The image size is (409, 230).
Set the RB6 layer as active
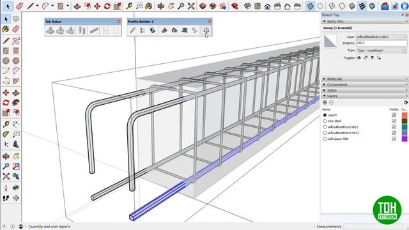coord(325,139)
